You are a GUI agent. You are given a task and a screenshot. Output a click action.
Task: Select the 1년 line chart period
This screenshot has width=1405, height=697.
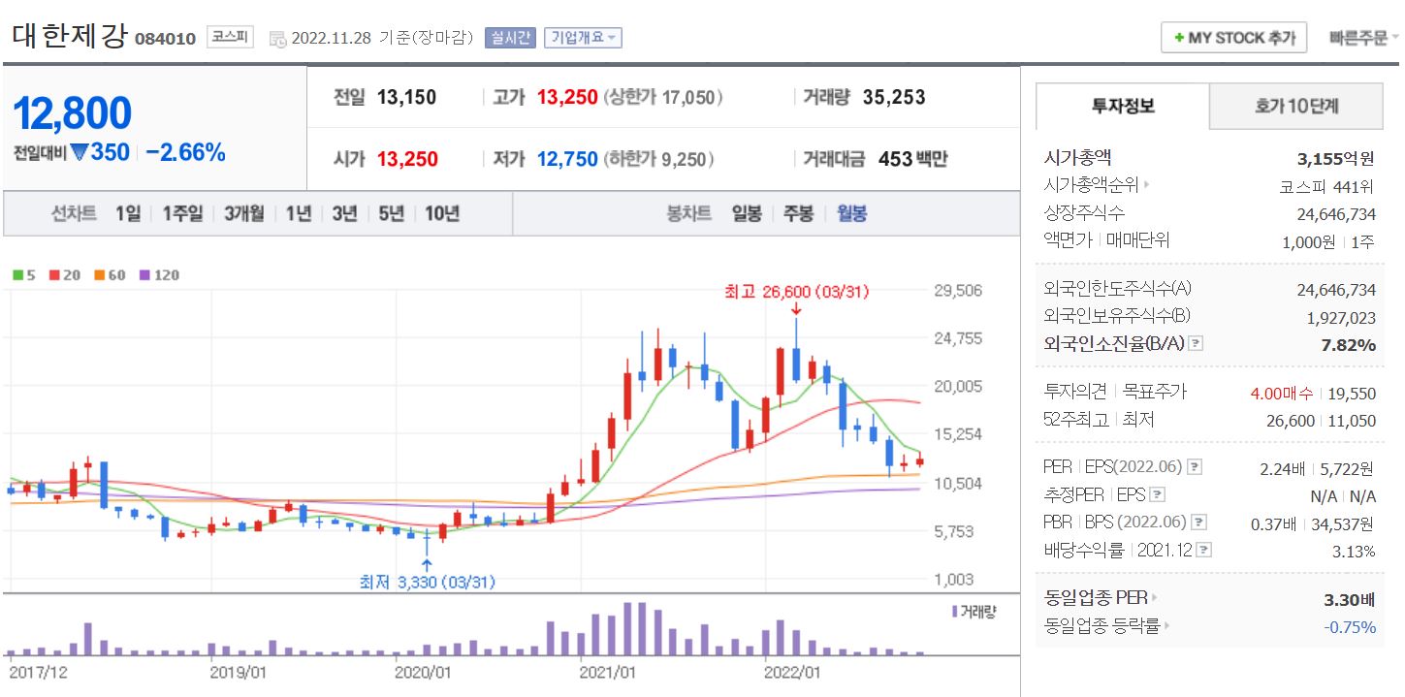[x=299, y=213]
